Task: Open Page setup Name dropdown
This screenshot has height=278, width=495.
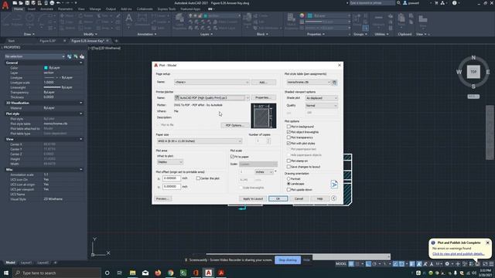Action: pyautogui.click(x=211, y=83)
